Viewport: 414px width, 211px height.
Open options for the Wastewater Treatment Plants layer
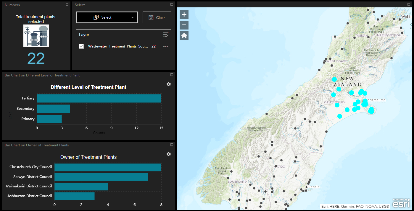(166, 46)
